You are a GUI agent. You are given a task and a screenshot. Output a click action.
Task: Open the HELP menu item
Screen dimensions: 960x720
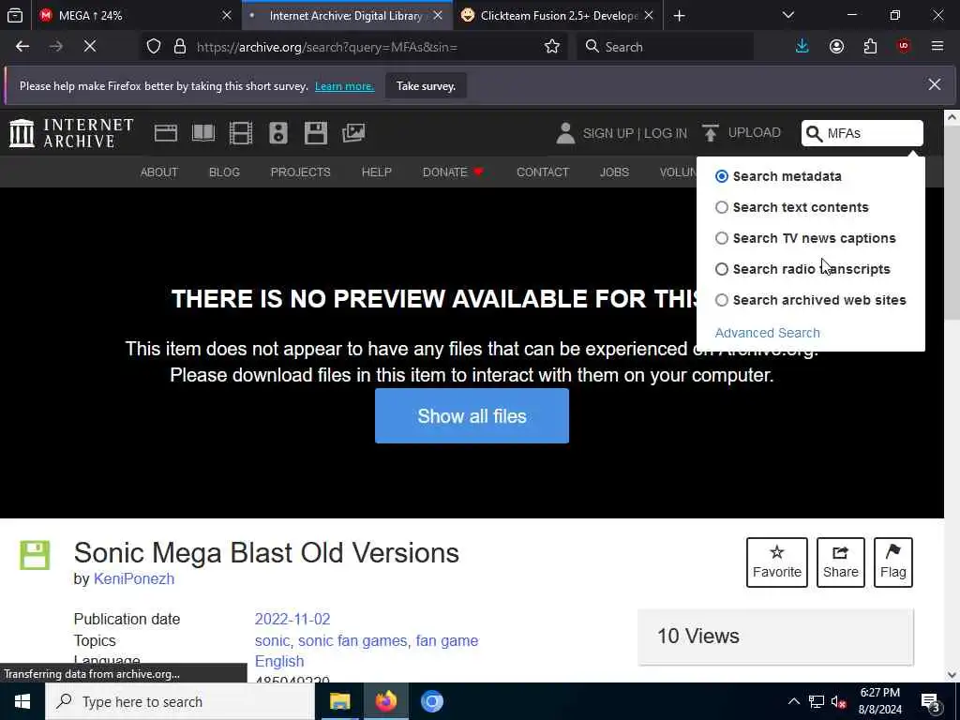click(x=376, y=172)
